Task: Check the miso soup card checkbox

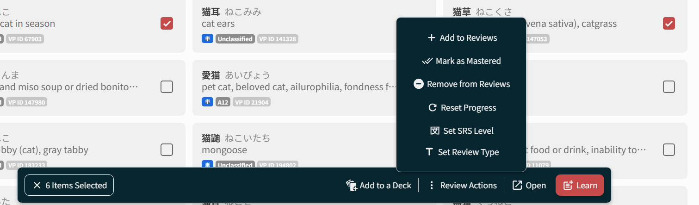Action: tap(167, 87)
